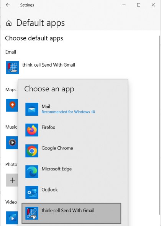Minimize the Settings window

(124, 5)
